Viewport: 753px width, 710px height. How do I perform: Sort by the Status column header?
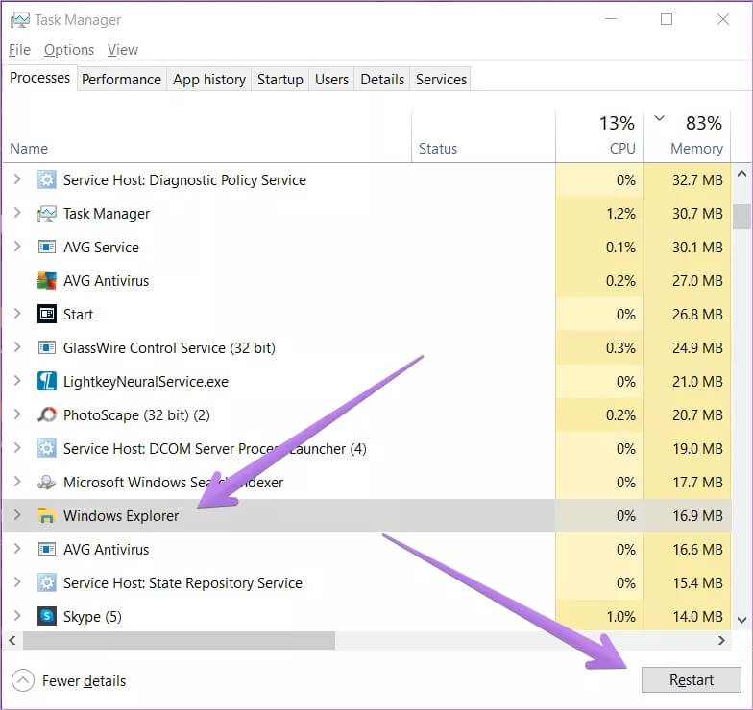click(484, 136)
